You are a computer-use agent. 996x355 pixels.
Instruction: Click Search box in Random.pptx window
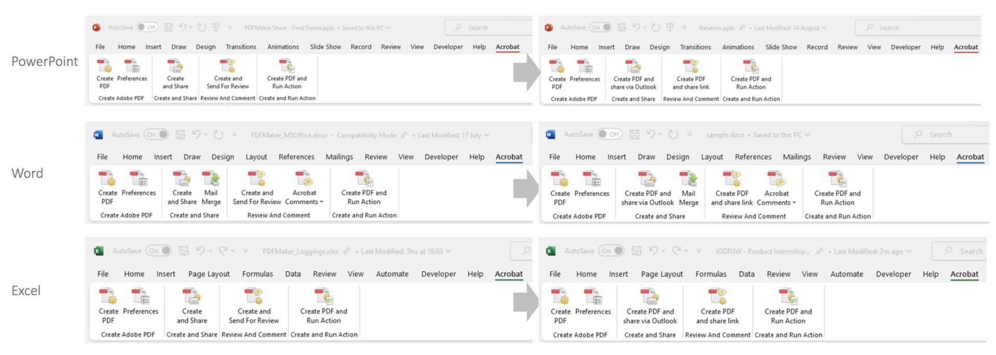coord(917,28)
